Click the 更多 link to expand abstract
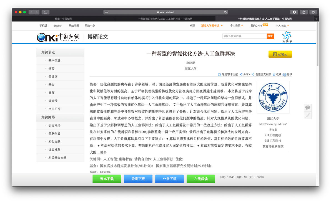 click(x=103, y=152)
